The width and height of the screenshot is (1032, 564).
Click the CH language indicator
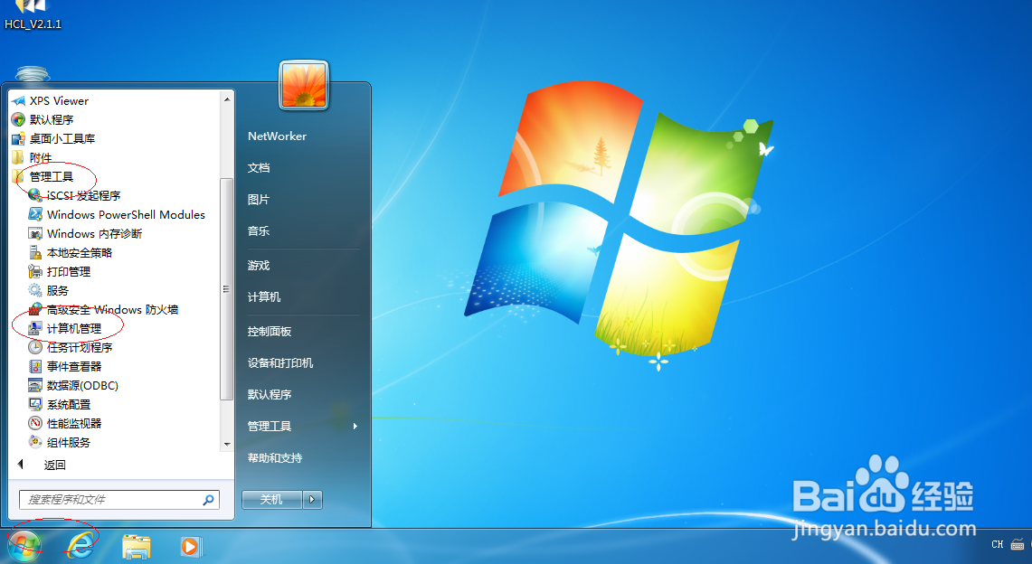click(x=997, y=544)
